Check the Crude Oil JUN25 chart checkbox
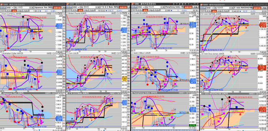Image resolution: width=268 pixels, height=131 pixels. point(132,13)
